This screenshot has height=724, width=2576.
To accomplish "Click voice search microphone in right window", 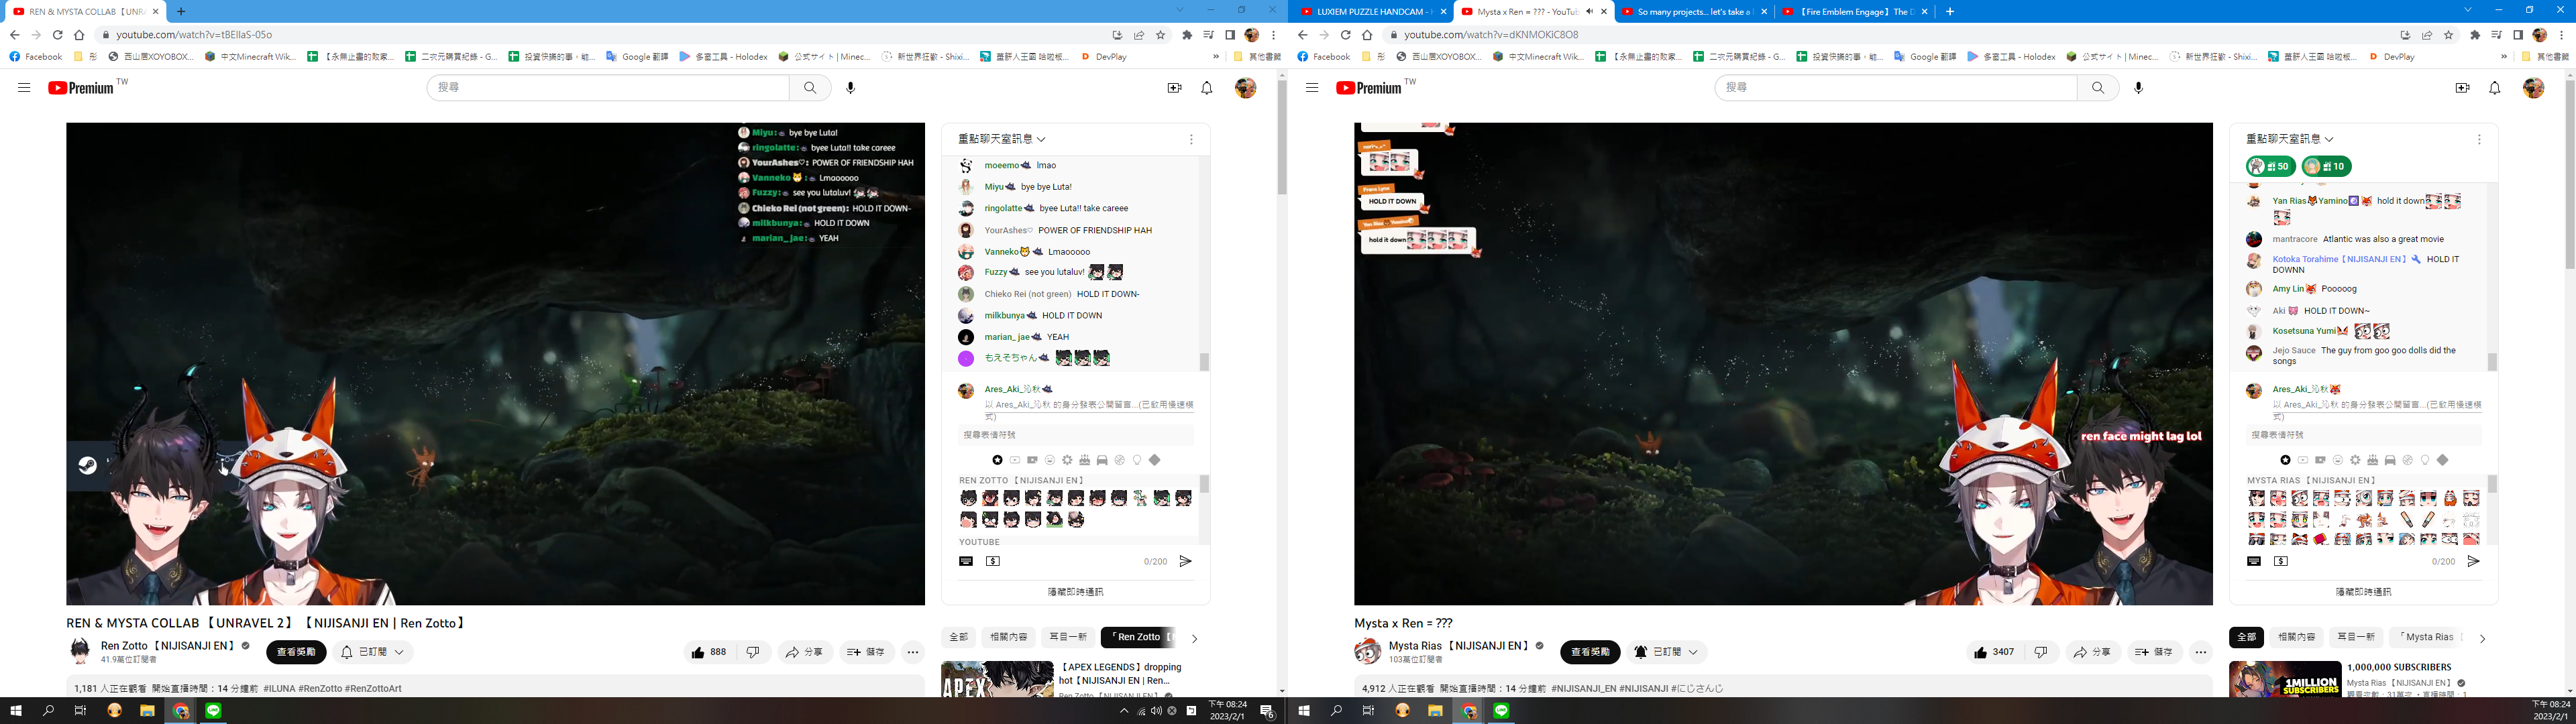I will [x=2139, y=88].
